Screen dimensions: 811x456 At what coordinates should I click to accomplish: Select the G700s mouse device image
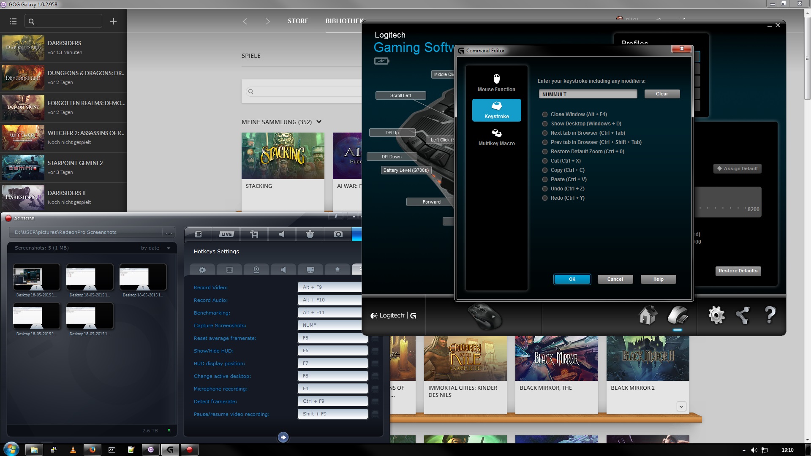tap(484, 316)
